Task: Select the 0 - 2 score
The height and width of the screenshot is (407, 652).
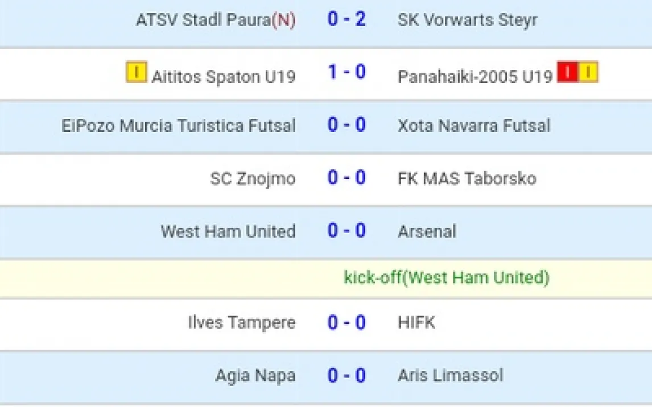Action: (346, 19)
